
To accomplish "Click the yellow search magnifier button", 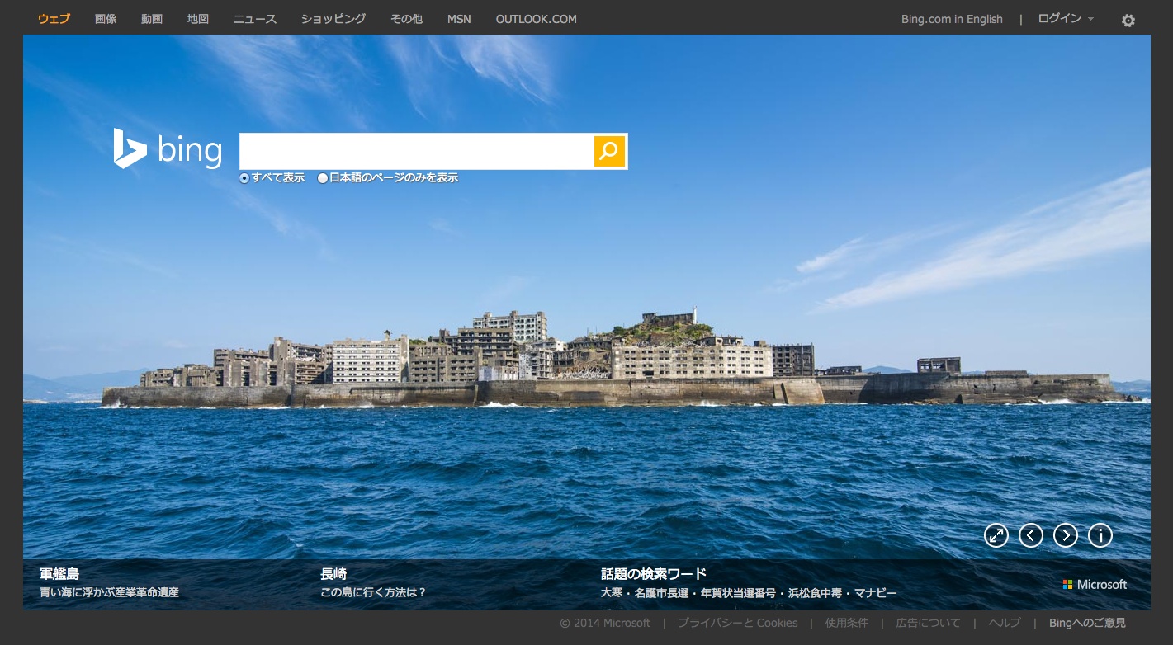I will tap(609, 151).
